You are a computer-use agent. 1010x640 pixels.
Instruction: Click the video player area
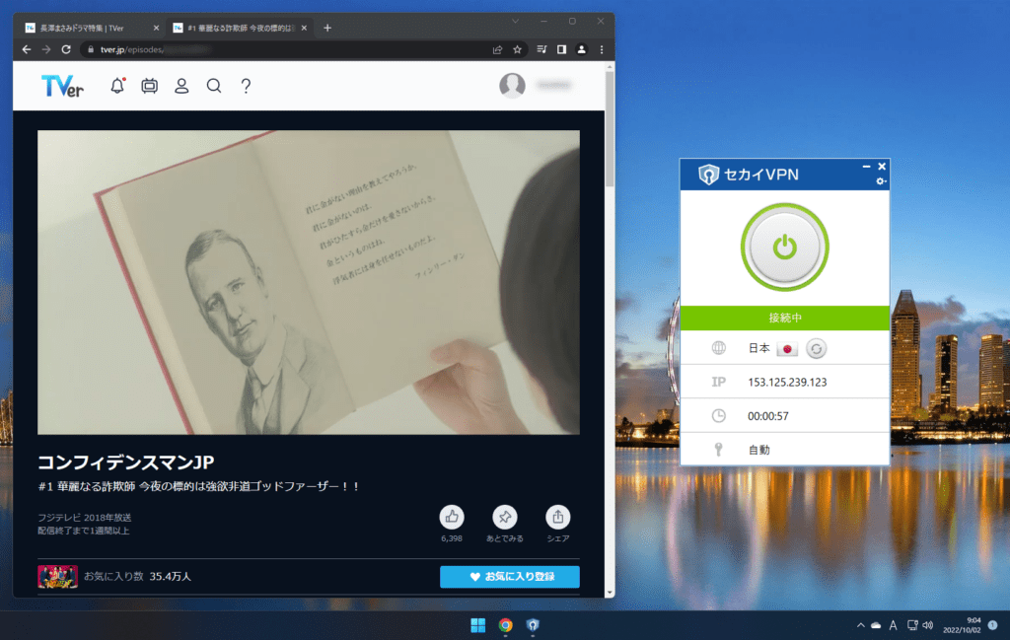click(x=309, y=282)
